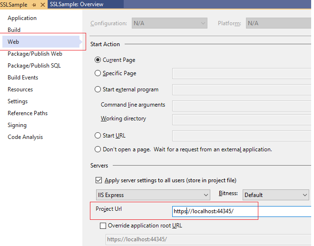Uncheck Apply server settings to all users
Viewport: 314px width, 246px height.
(99, 180)
